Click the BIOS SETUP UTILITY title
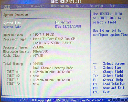Viewport: 128px width, 102px height. (66, 2)
